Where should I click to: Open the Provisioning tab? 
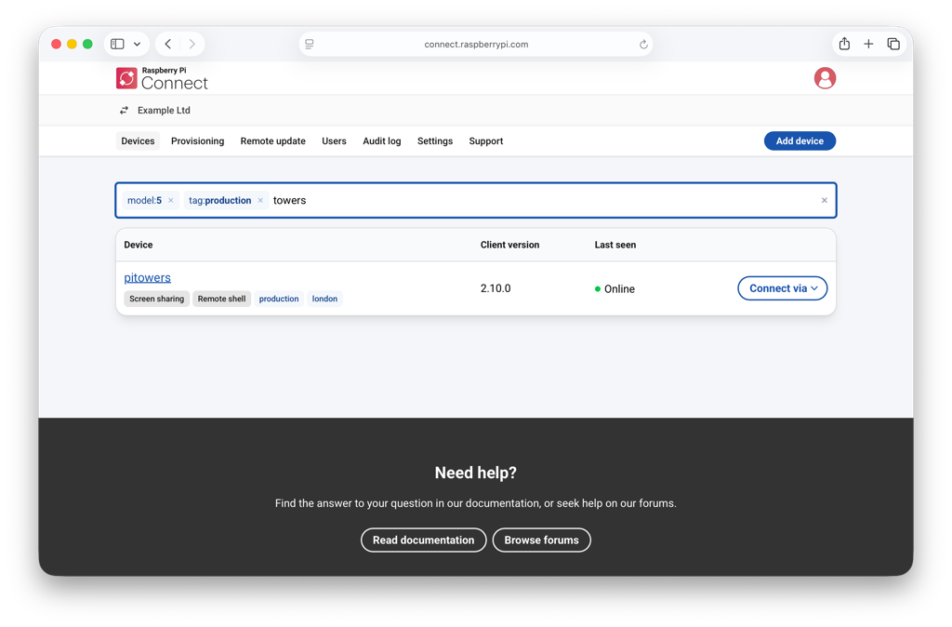click(x=197, y=140)
